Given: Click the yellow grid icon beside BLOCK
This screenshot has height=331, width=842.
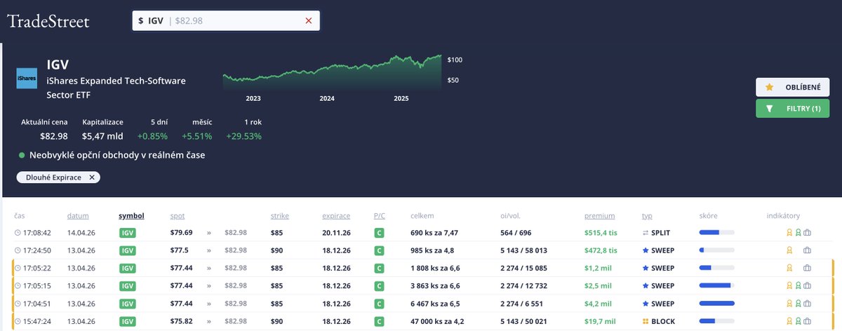Looking at the screenshot, I should coord(646,322).
